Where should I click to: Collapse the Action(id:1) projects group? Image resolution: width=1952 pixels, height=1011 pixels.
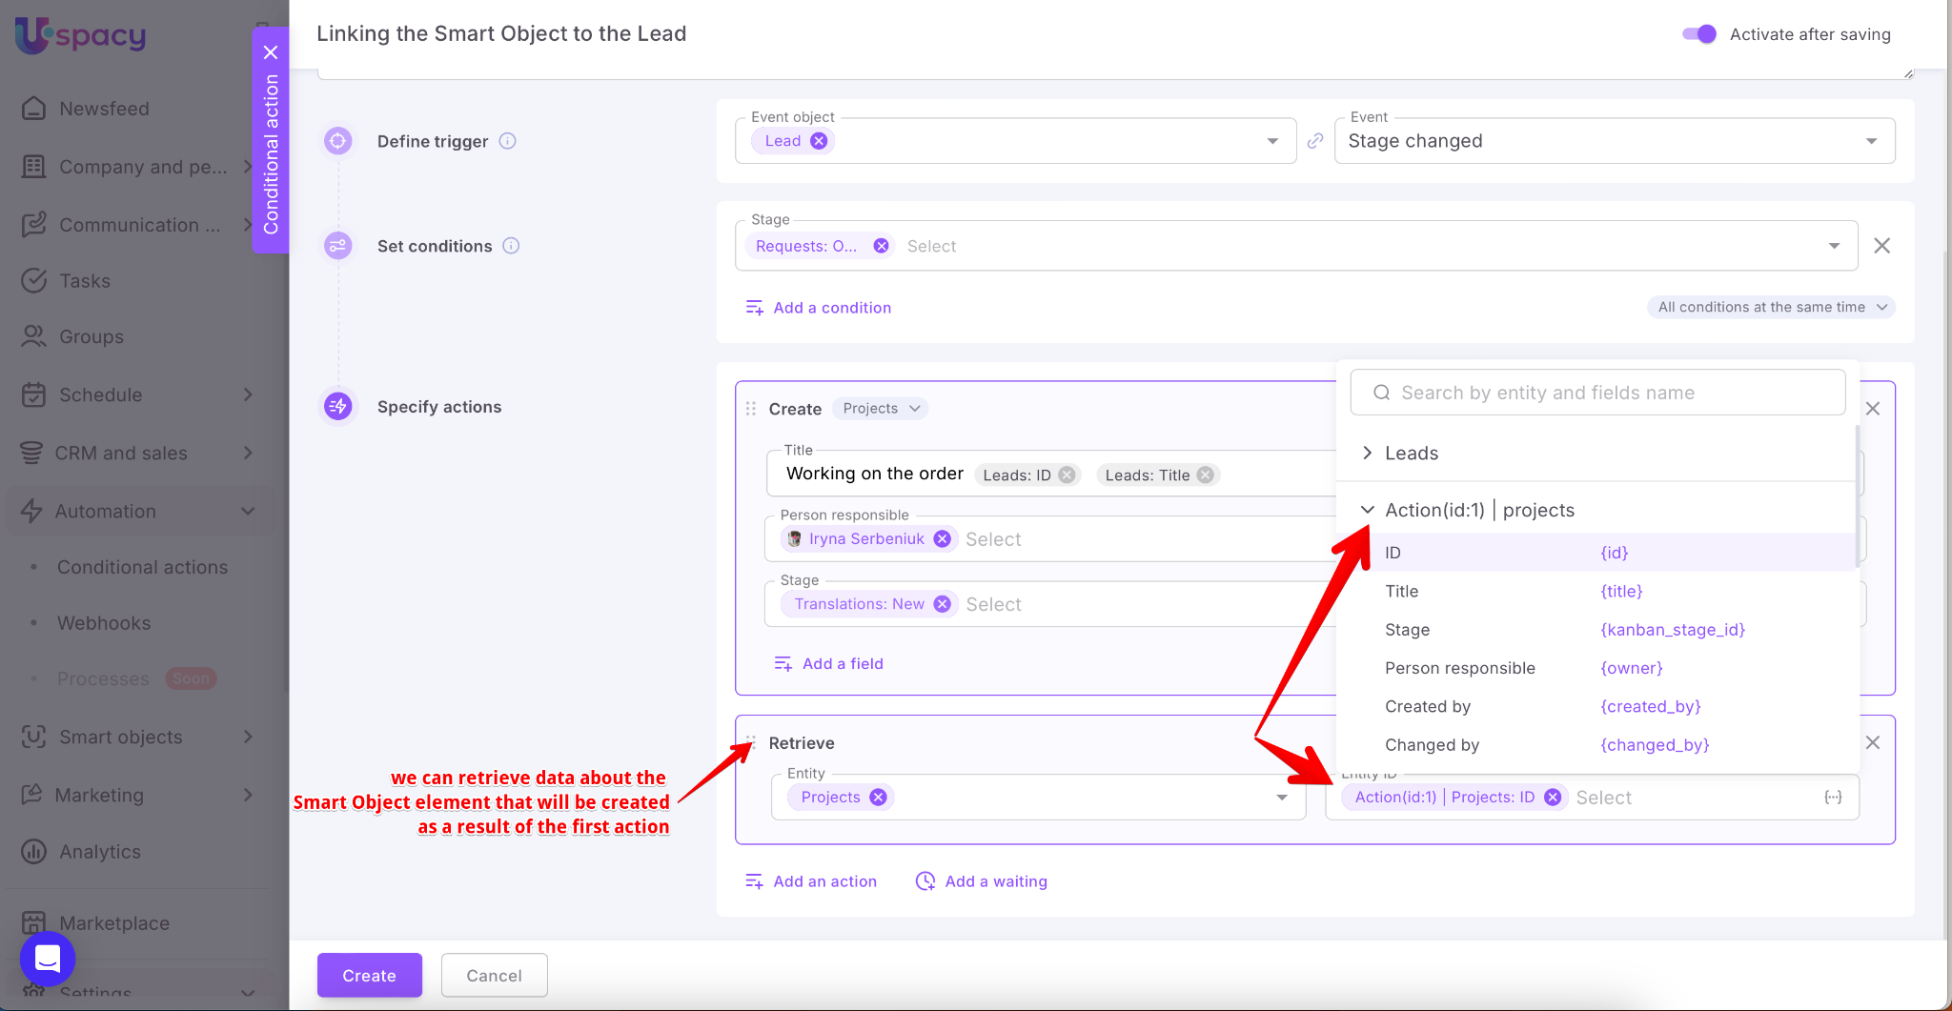click(x=1368, y=510)
